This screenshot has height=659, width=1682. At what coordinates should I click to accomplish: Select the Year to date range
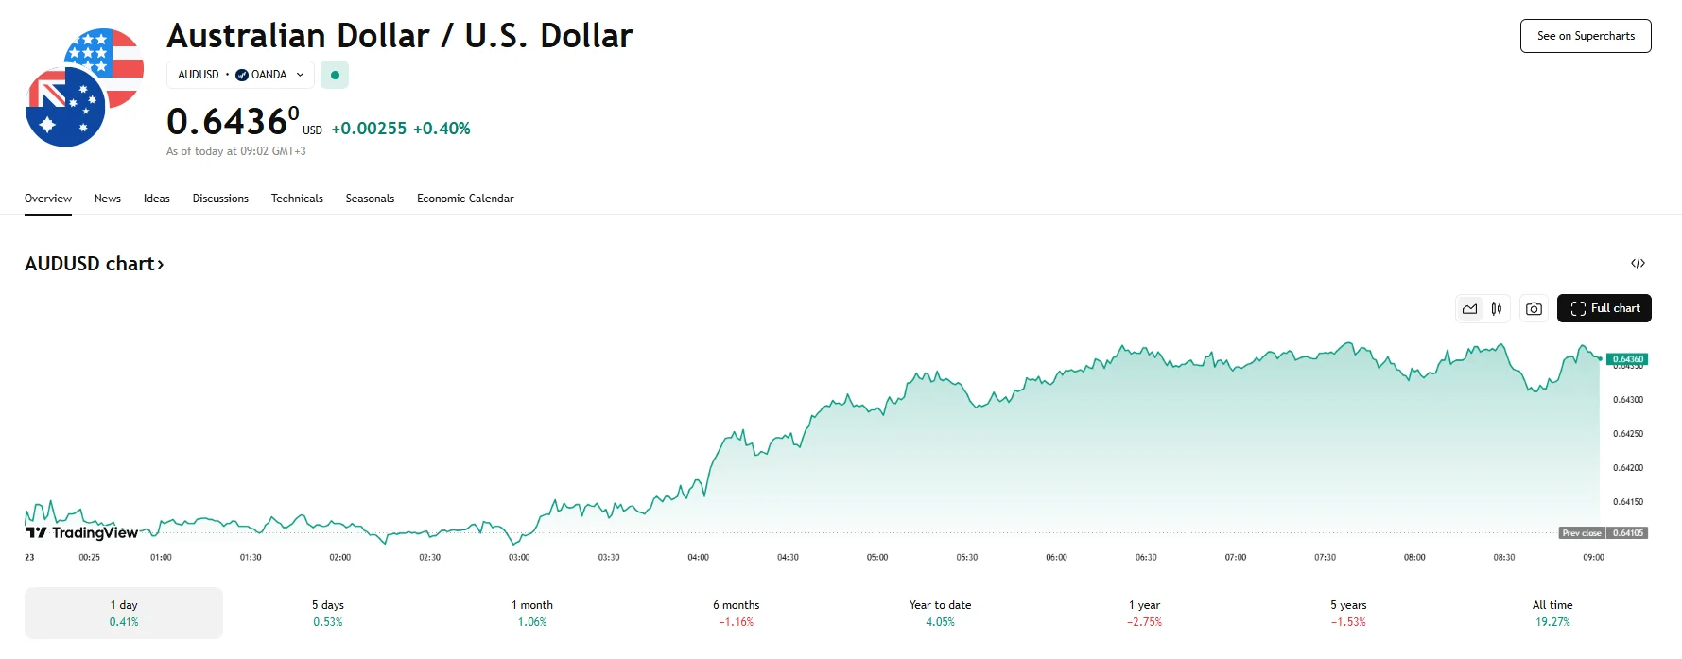click(x=940, y=613)
